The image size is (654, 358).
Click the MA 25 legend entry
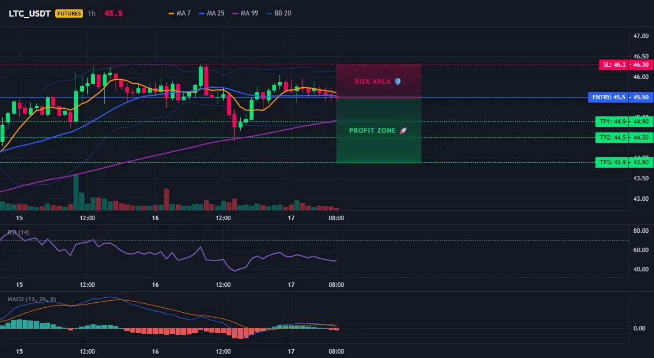tap(212, 13)
